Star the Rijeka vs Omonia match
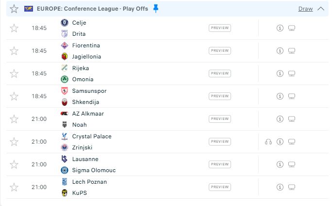Screen dimensions: 332x206 (x=14, y=74)
